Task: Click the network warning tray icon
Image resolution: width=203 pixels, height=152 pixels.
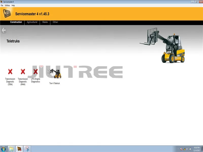Action: [x=184, y=149]
